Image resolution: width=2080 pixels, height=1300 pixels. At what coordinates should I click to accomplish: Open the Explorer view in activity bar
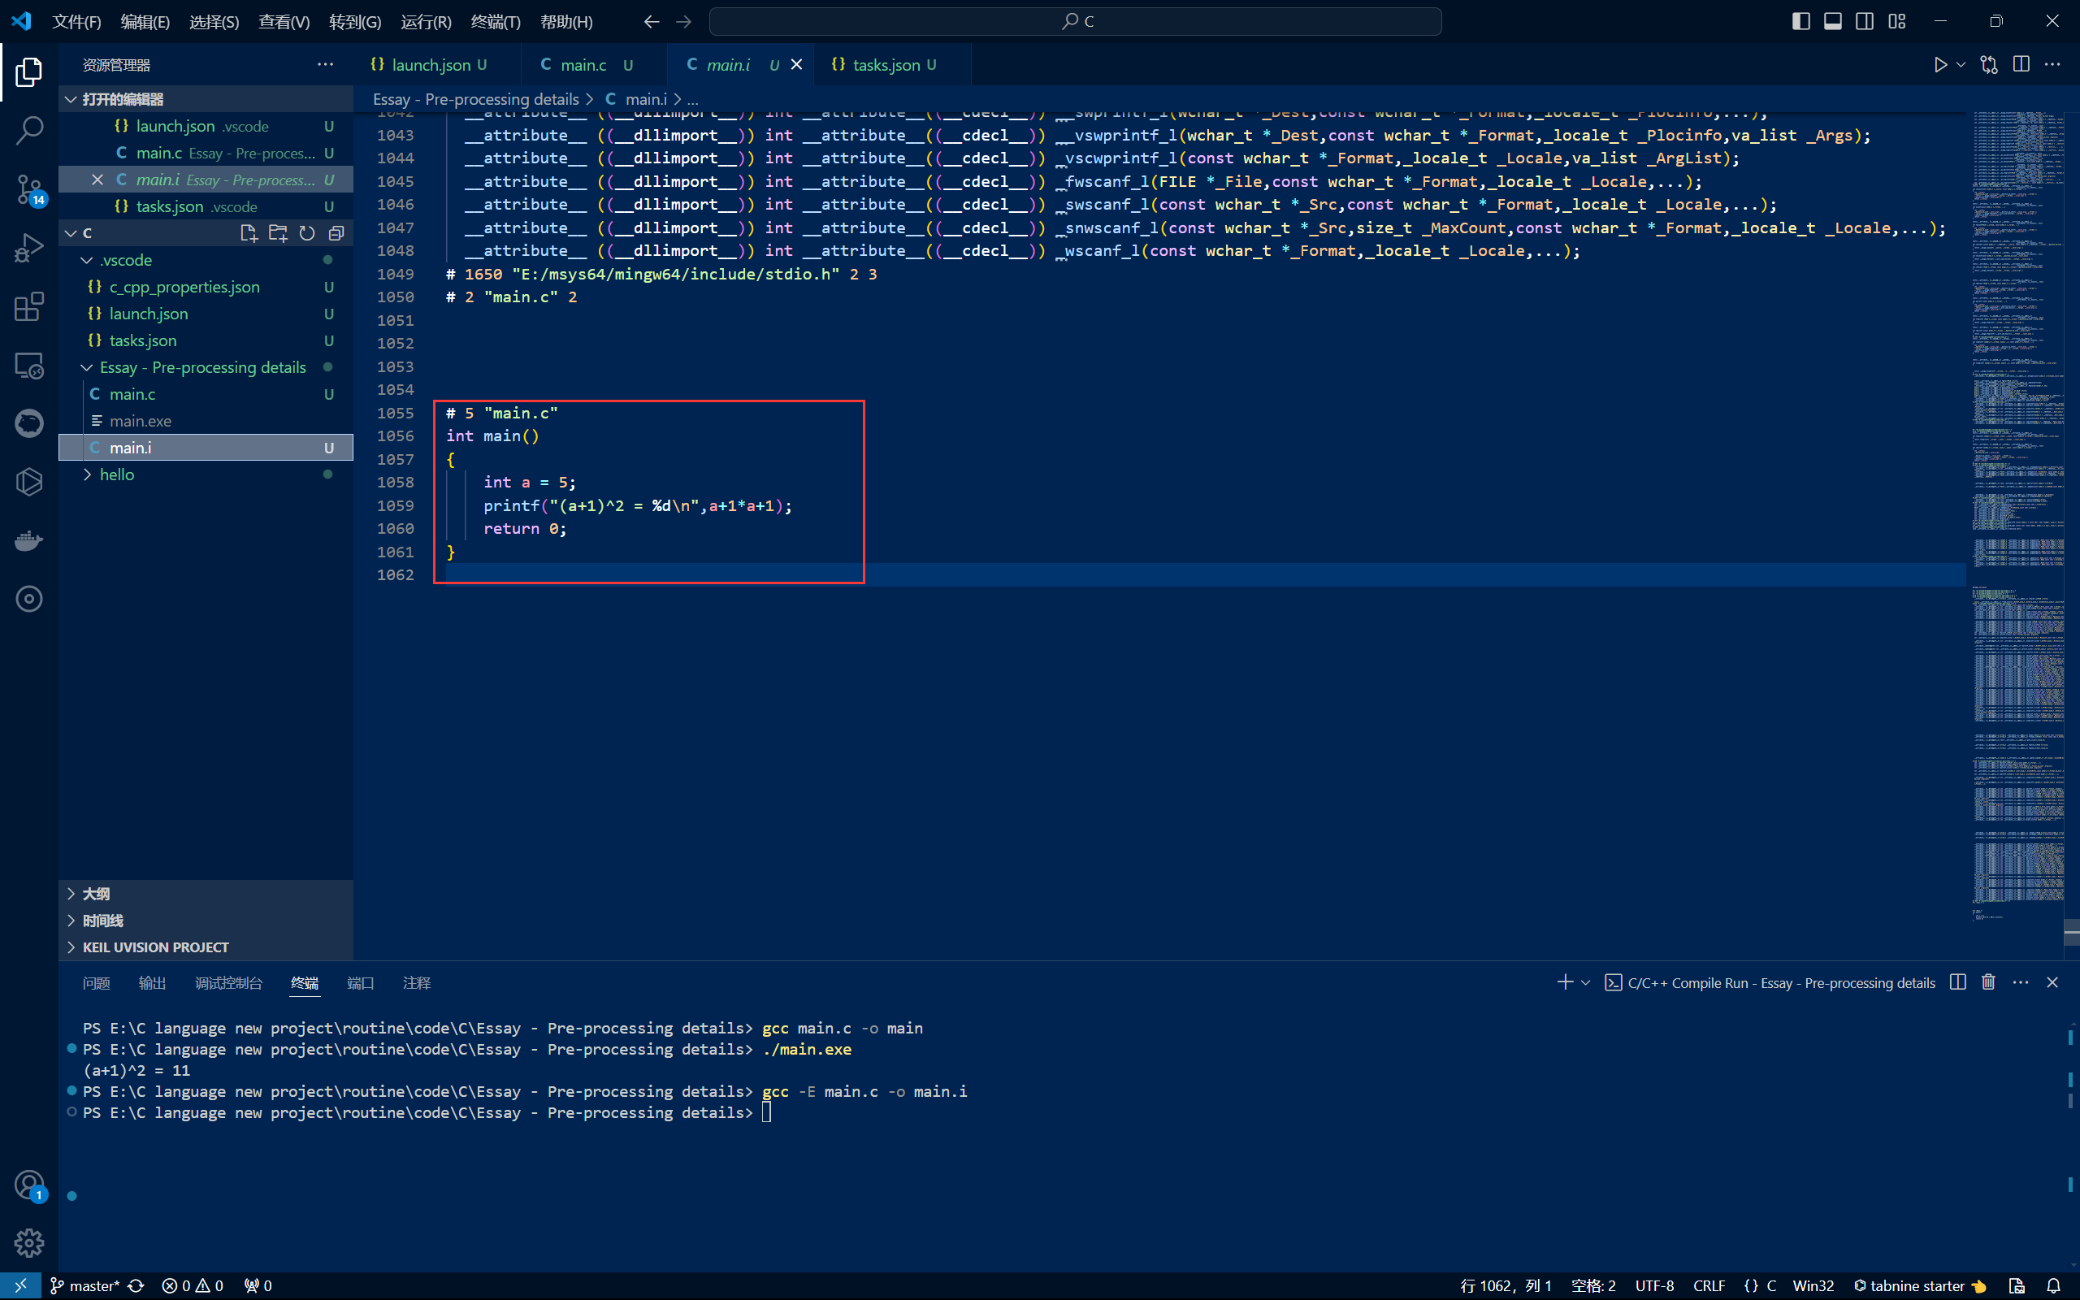point(29,72)
